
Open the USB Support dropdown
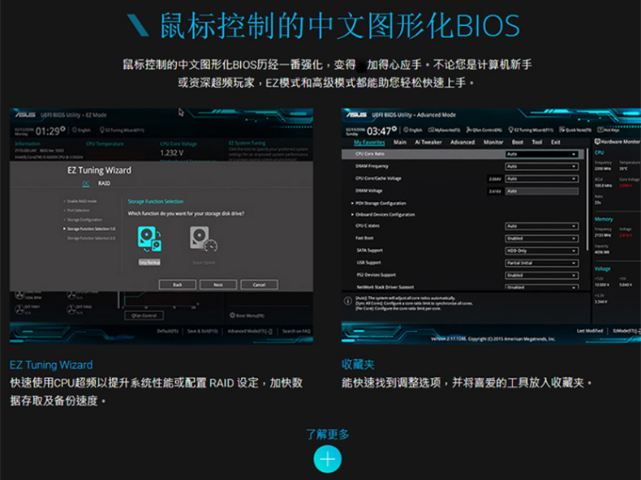click(x=542, y=263)
